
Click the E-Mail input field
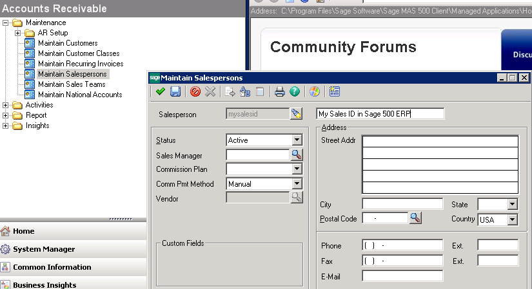(x=402, y=276)
